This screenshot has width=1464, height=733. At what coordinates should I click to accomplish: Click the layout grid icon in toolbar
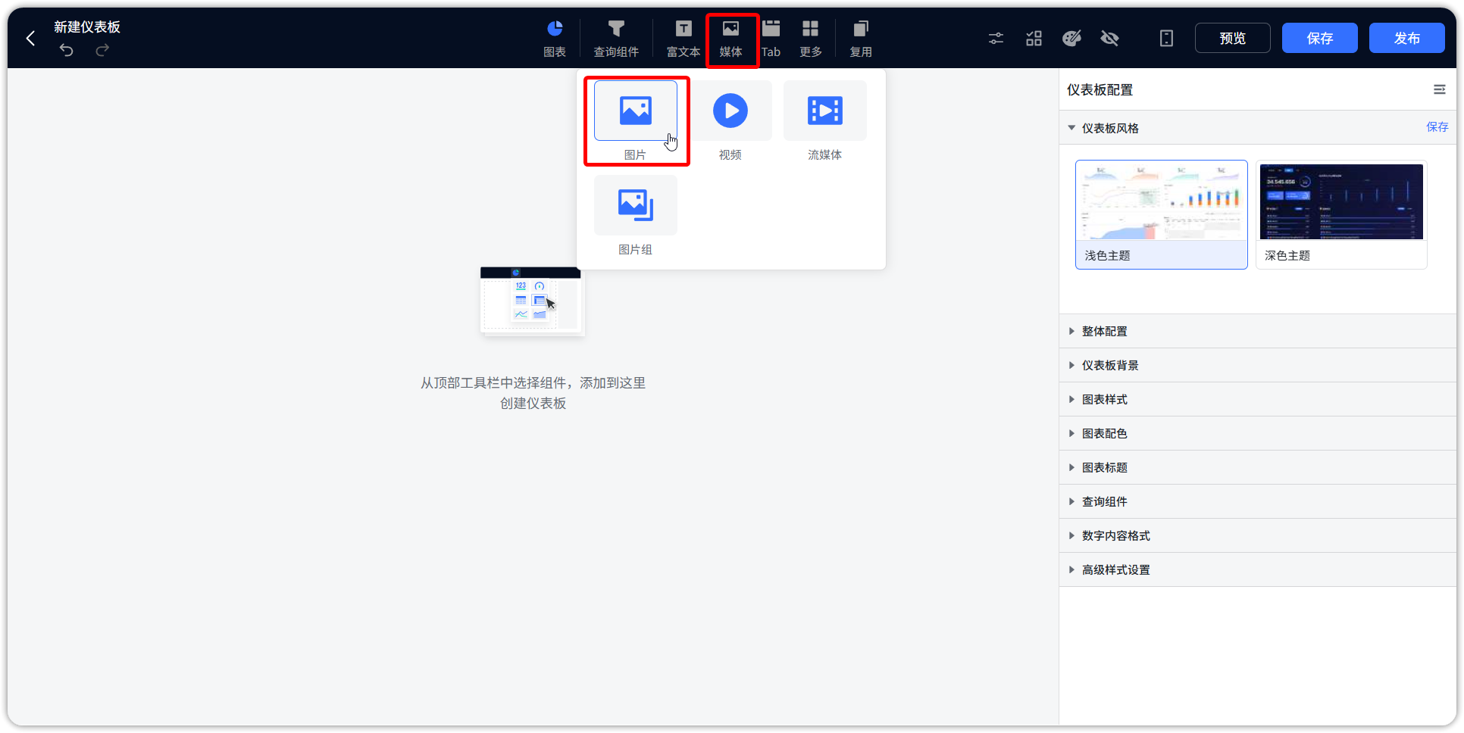[1034, 38]
